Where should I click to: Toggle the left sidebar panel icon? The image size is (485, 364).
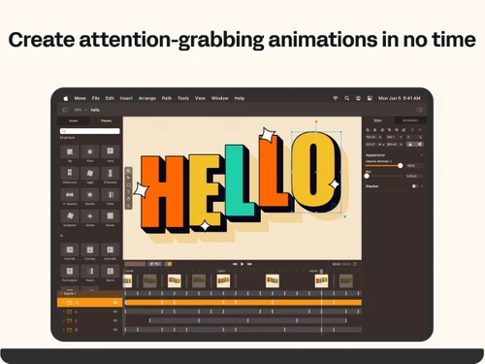(65, 110)
